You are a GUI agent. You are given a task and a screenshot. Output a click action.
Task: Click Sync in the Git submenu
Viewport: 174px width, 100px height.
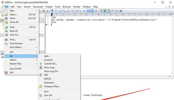(x=59, y=91)
